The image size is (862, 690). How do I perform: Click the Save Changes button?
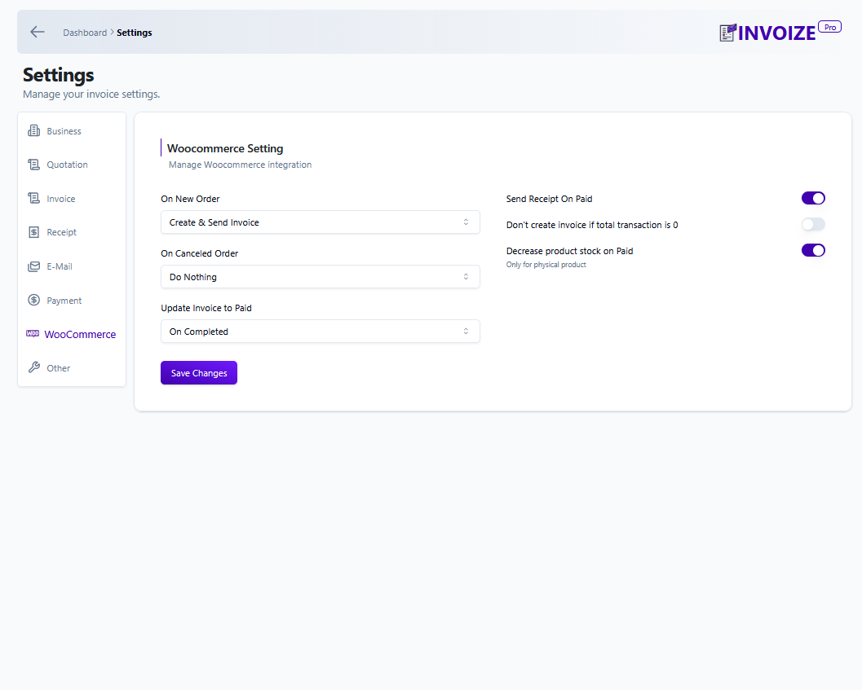click(x=198, y=372)
